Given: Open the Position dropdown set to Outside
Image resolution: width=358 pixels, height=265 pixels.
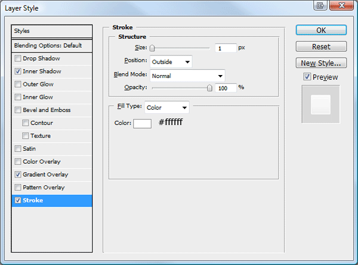Looking at the screenshot, I should pos(171,62).
